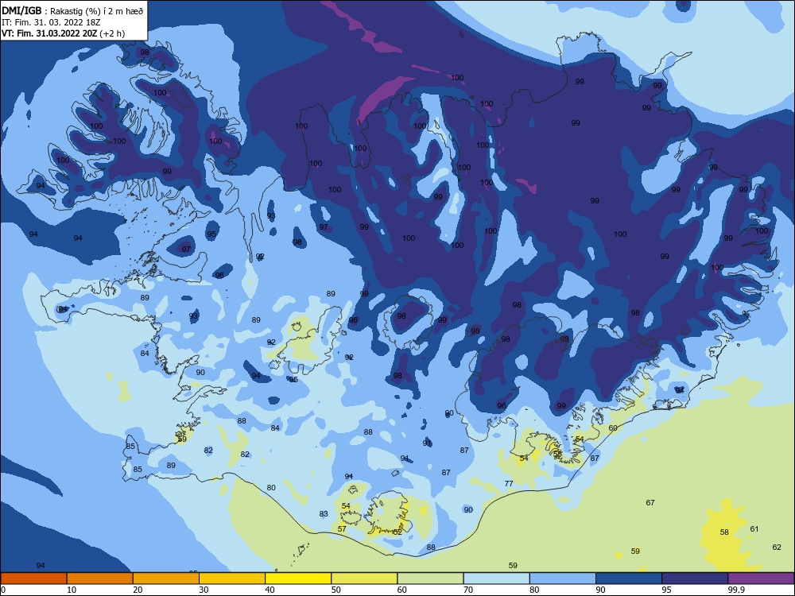Select the 30–40 amber legend block

point(232,579)
